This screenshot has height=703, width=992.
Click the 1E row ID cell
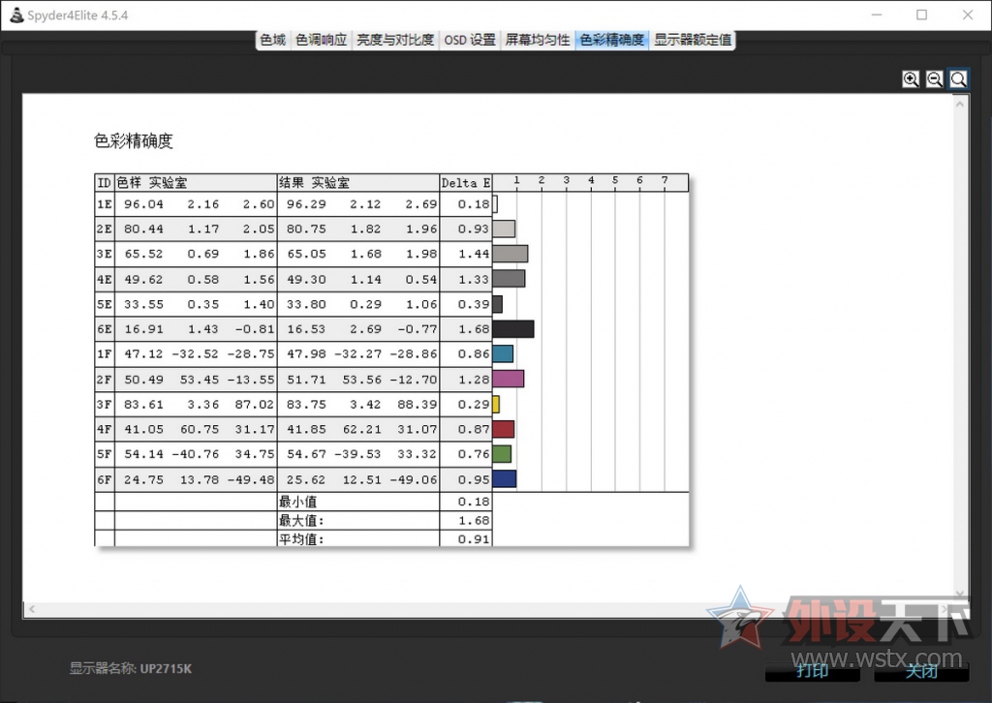pos(105,204)
